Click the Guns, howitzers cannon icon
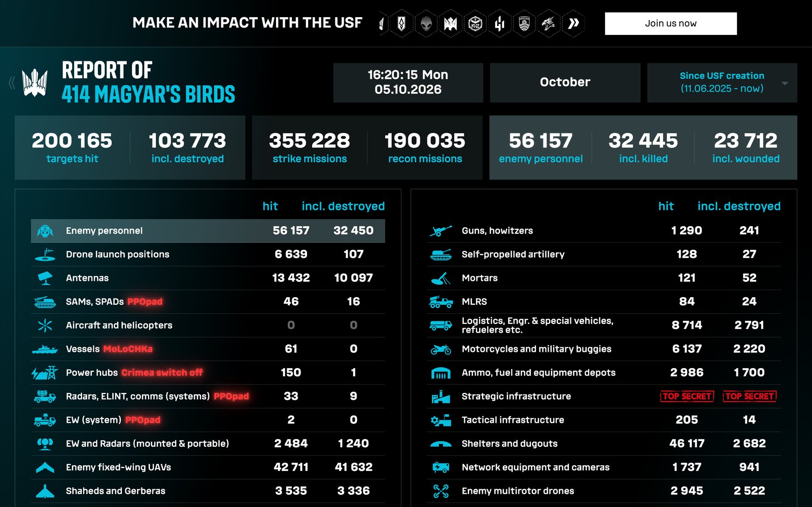 441,231
